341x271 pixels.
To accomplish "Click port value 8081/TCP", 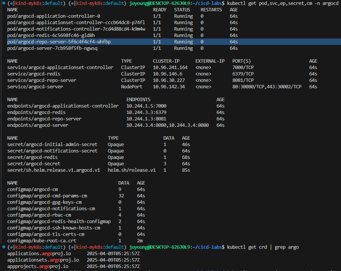I will [x=243, y=80].
